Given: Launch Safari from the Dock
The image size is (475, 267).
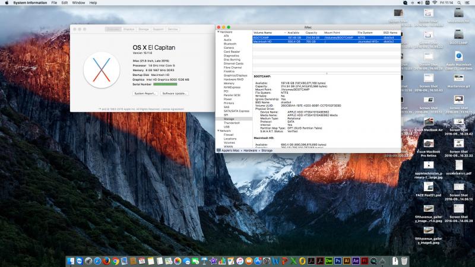Looking at the screenshot, I should click(x=97, y=261).
